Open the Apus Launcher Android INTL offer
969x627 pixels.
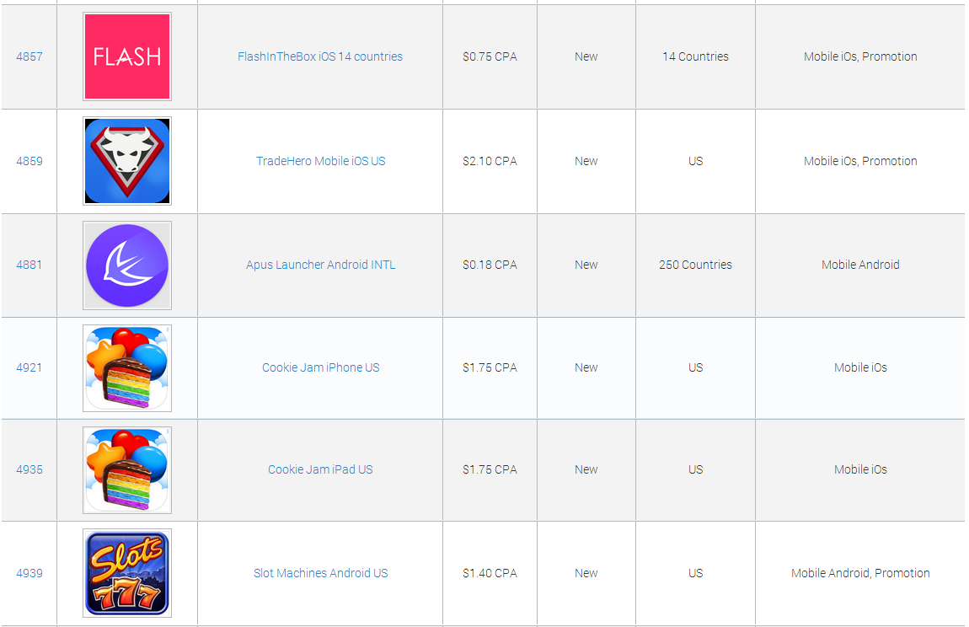[320, 265]
